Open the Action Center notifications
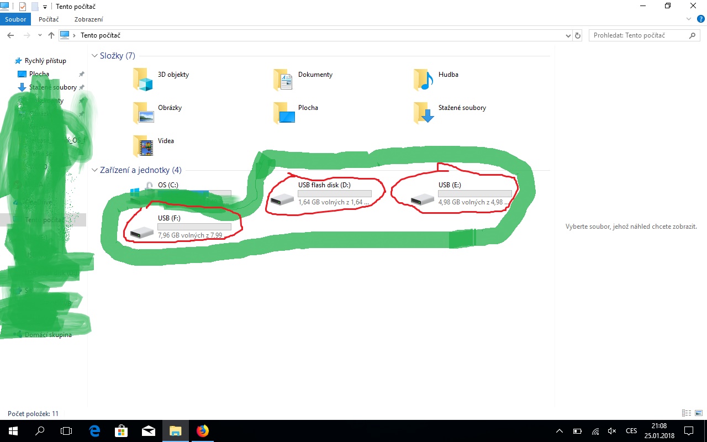707x442 pixels. [x=688, y=431]
